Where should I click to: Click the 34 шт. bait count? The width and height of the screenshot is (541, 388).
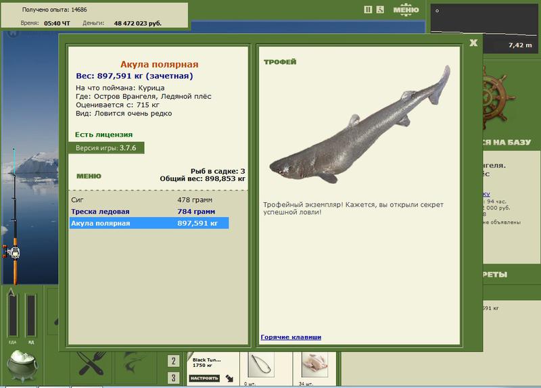[306, 383]
